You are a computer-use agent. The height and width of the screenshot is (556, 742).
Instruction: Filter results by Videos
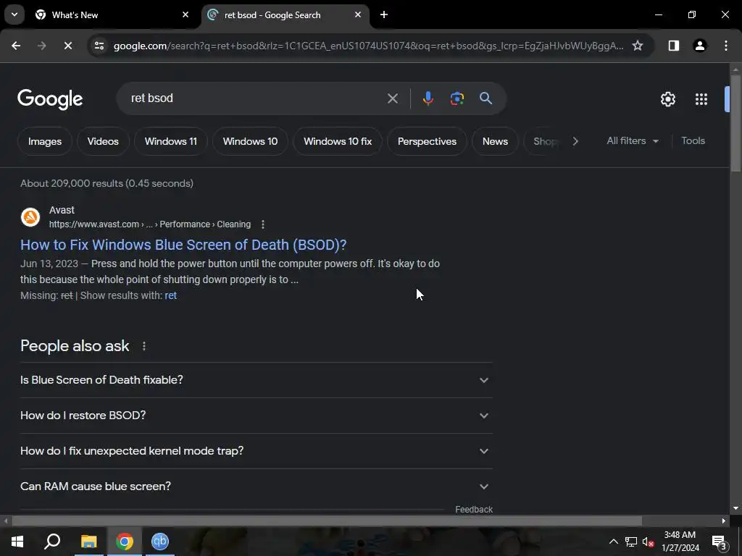103,141
